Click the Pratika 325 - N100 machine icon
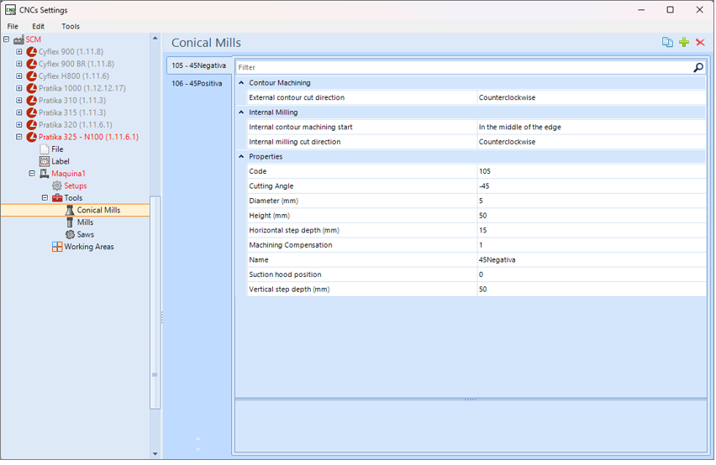716x465 pixels. pyautogui.click(x=31, y=137)
